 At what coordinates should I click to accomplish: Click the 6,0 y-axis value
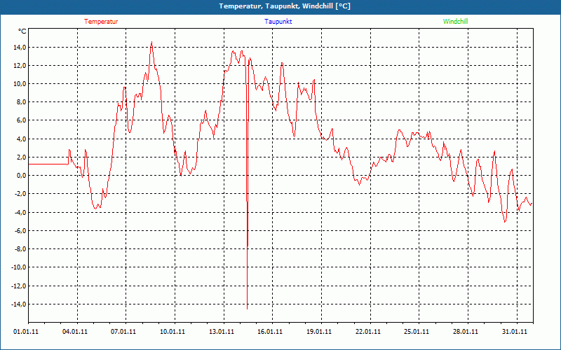pos(22,120)
